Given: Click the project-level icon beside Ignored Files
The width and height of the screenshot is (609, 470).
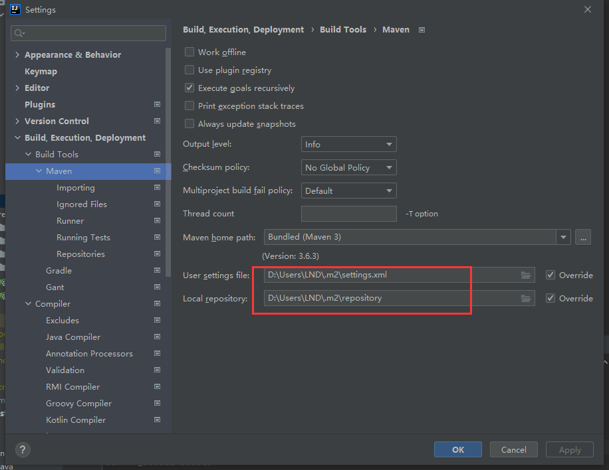Looking at the screenshot, I should point(158,204).
